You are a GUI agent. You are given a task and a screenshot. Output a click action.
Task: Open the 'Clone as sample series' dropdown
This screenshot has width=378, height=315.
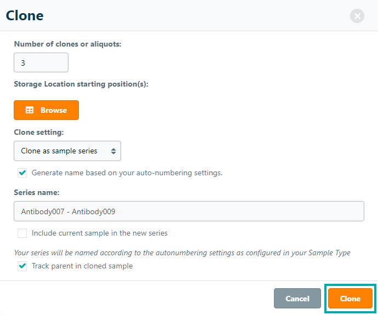(67, 151)
